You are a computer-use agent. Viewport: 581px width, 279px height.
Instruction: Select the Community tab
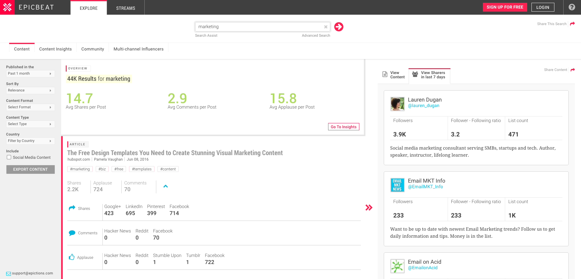[93, 49]
